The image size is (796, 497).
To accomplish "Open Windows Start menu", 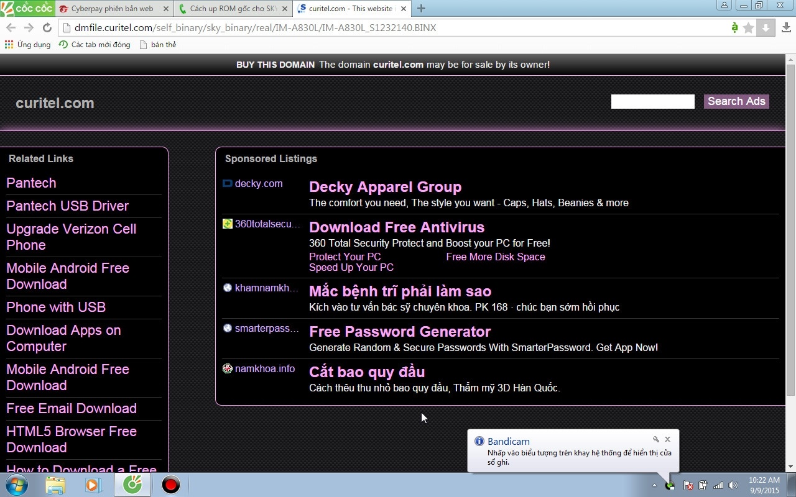I will click(x=17, y=485).
